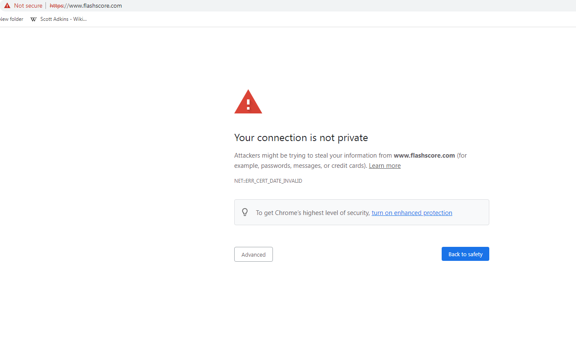The width and height of the screenshot is (576, 345).
Task: Click bold www.flashscore.com in the warning message
Action: 424,156
